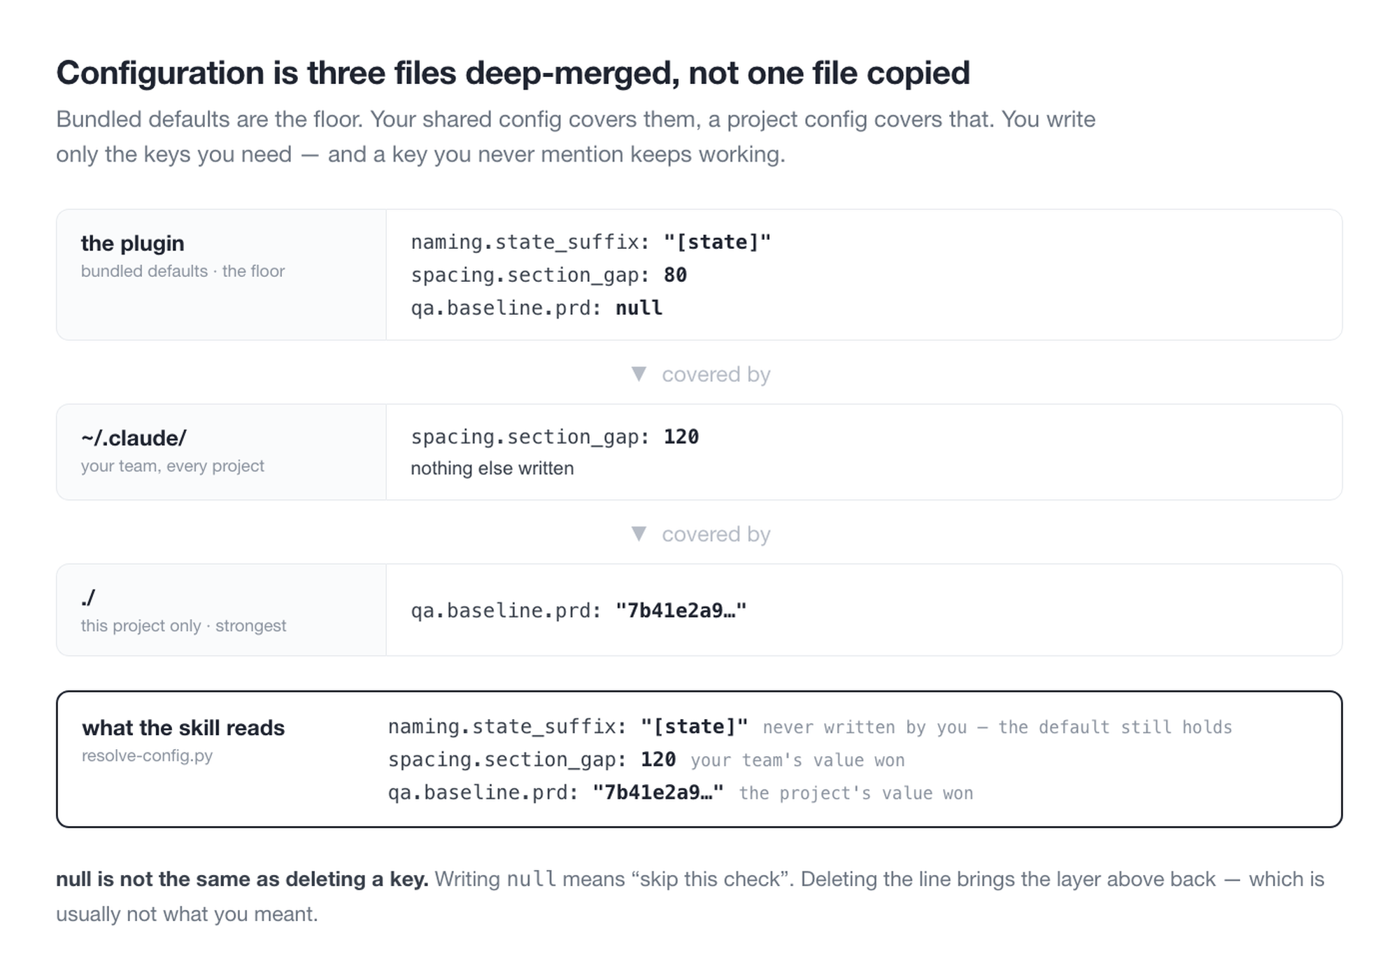Click "never written by you — the default still holds"

point(997,727)
